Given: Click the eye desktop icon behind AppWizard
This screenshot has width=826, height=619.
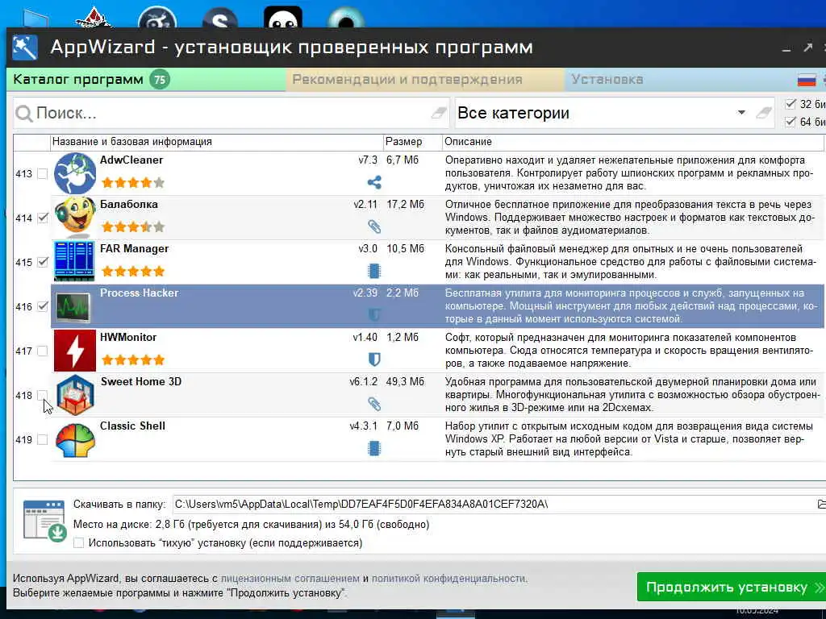Looking at the screenshot, I should tap(345, 18).
